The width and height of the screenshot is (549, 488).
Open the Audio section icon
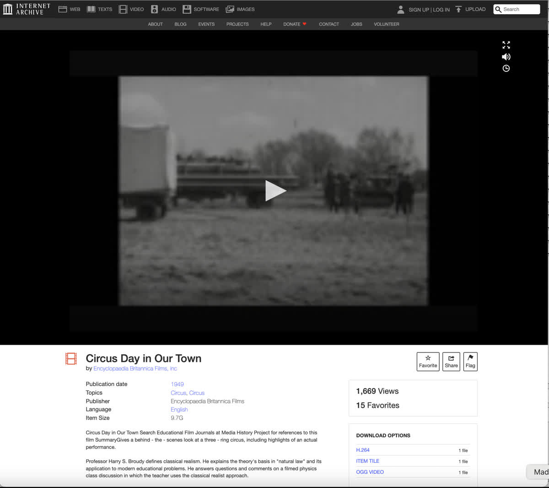pyautogui.click(x=155, y=9)
